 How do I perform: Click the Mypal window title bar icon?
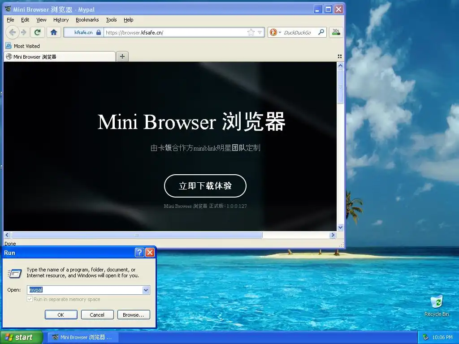click(8, 9)
